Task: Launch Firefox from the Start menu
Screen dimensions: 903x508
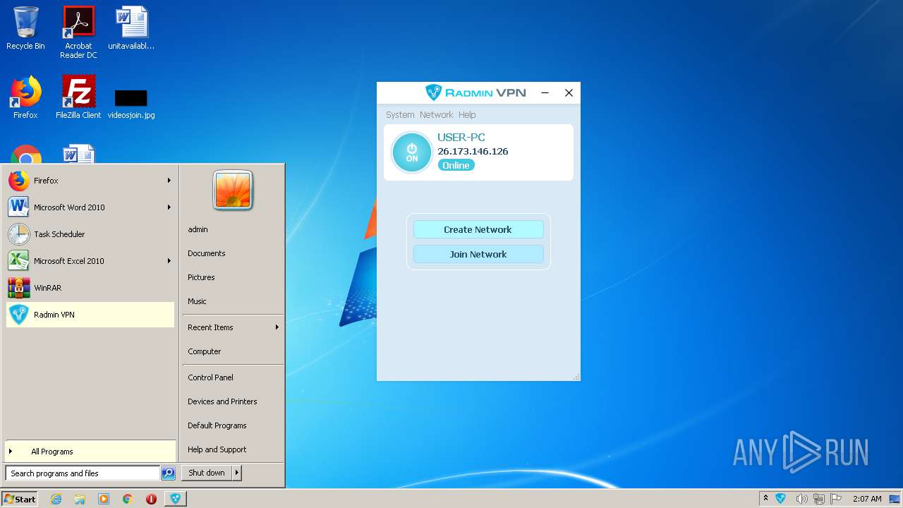Action: pyautogui.click(x=90, y=181)
